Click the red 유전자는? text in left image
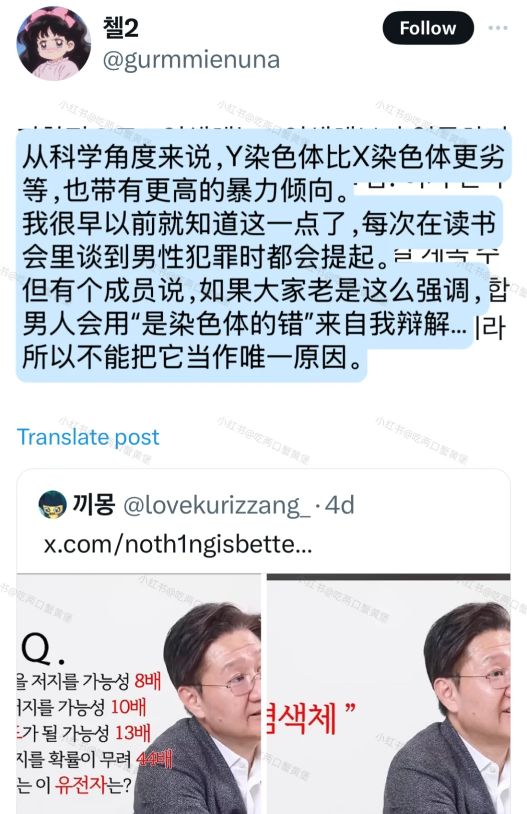The image size is (527, 814). [93, 784]
